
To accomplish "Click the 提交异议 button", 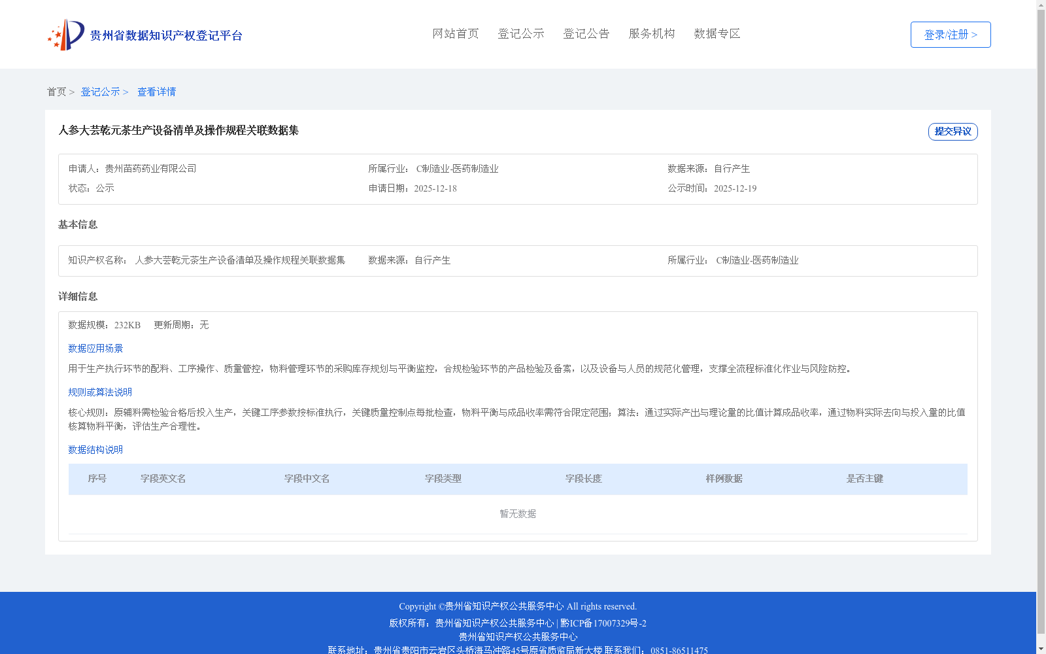I will click(953, 131).
